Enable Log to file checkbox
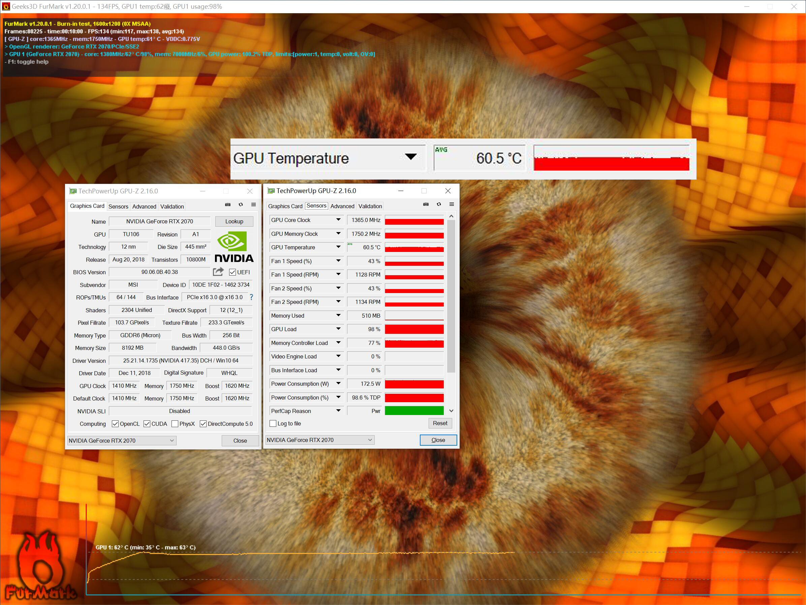Image resolution: width=806 pixels, height=605 pixels. (x=273, y=423)
